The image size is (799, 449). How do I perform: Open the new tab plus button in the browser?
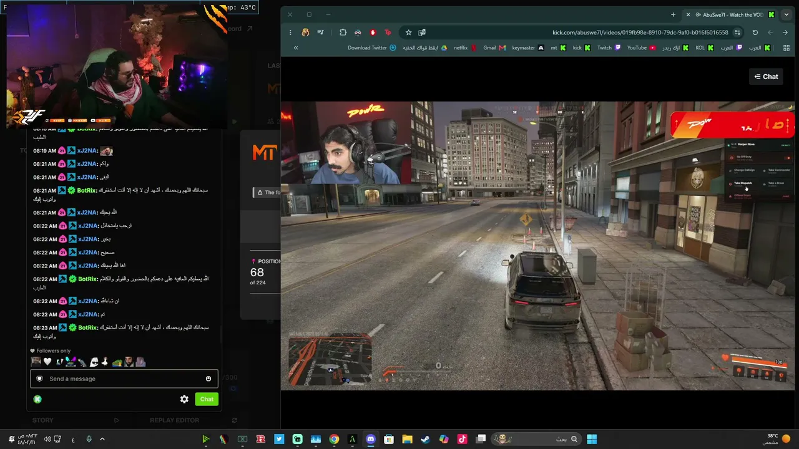coord(673,14)
